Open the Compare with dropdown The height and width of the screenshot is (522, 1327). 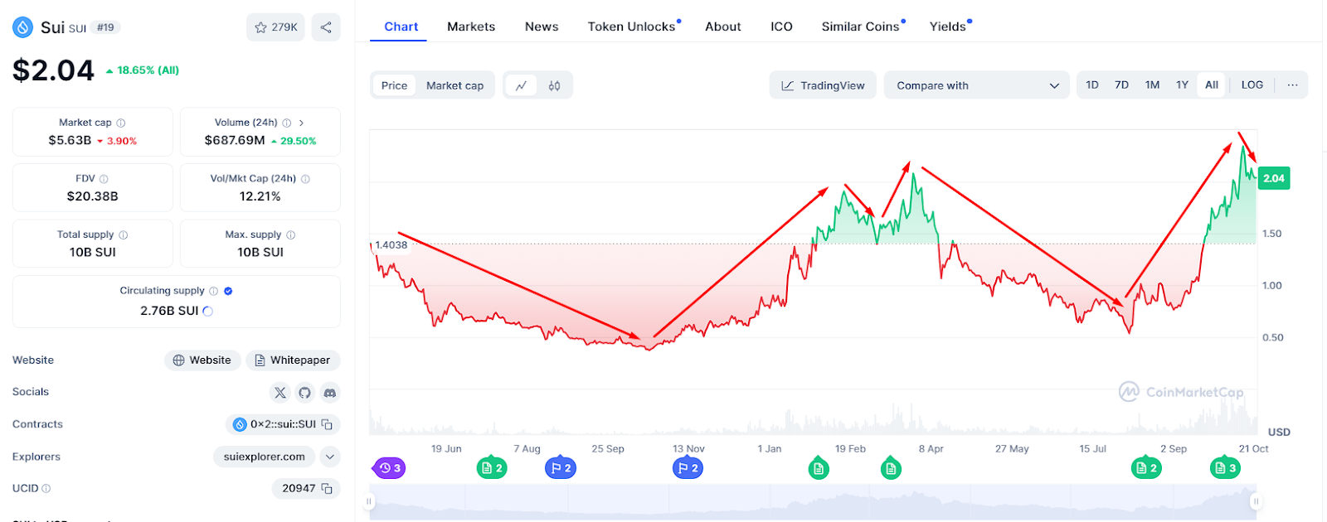point(977,85)
